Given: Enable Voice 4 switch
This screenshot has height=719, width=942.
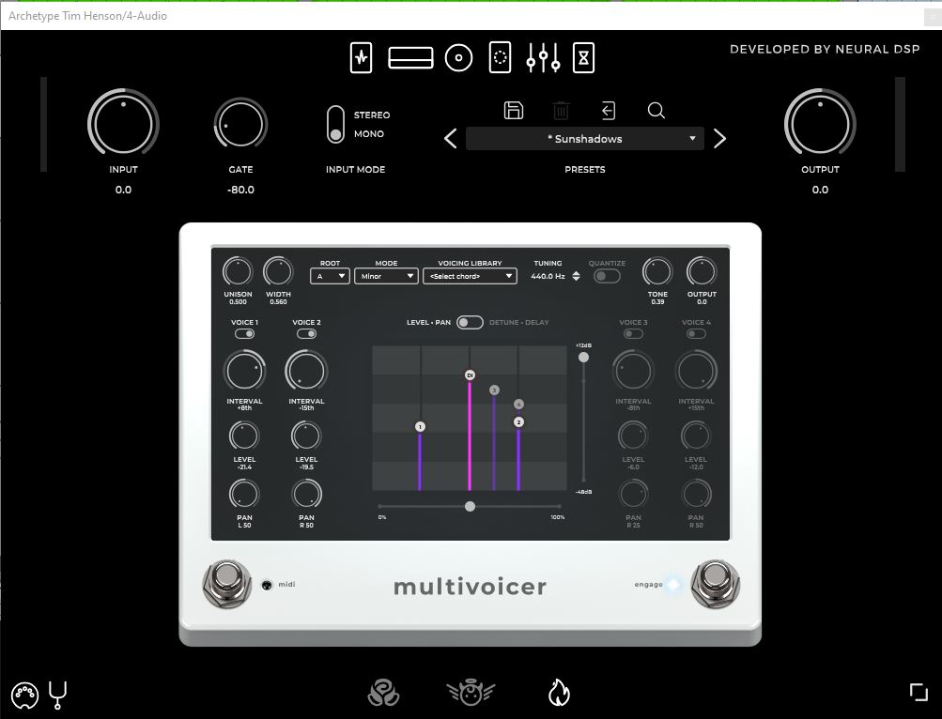Looking at the screenshot, I should (696, 334).
